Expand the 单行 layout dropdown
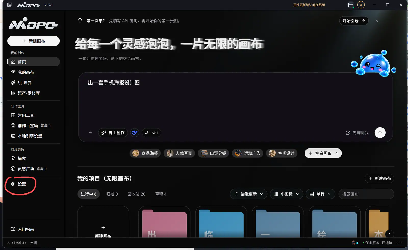Image resolution: width=408 pixels, height=250 pixels. tap(320, 194)
